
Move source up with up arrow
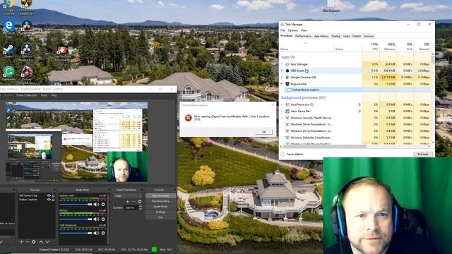click(x=41, y=242)
